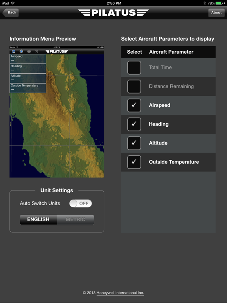Open Honeywell International Inc. link

point(120,293)
